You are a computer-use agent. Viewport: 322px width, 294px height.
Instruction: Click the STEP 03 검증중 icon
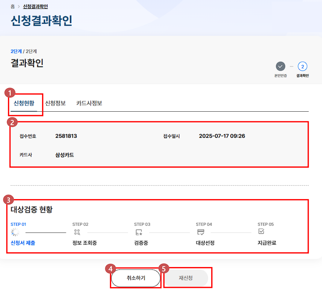[139, 232]
